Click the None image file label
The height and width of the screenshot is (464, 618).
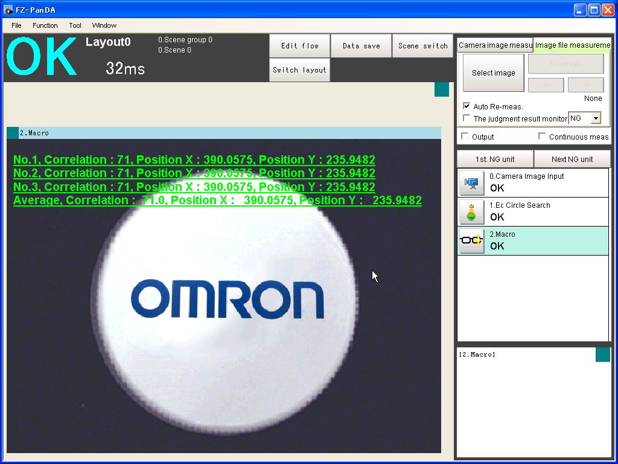pyautogui.click(x=593, y=98)
